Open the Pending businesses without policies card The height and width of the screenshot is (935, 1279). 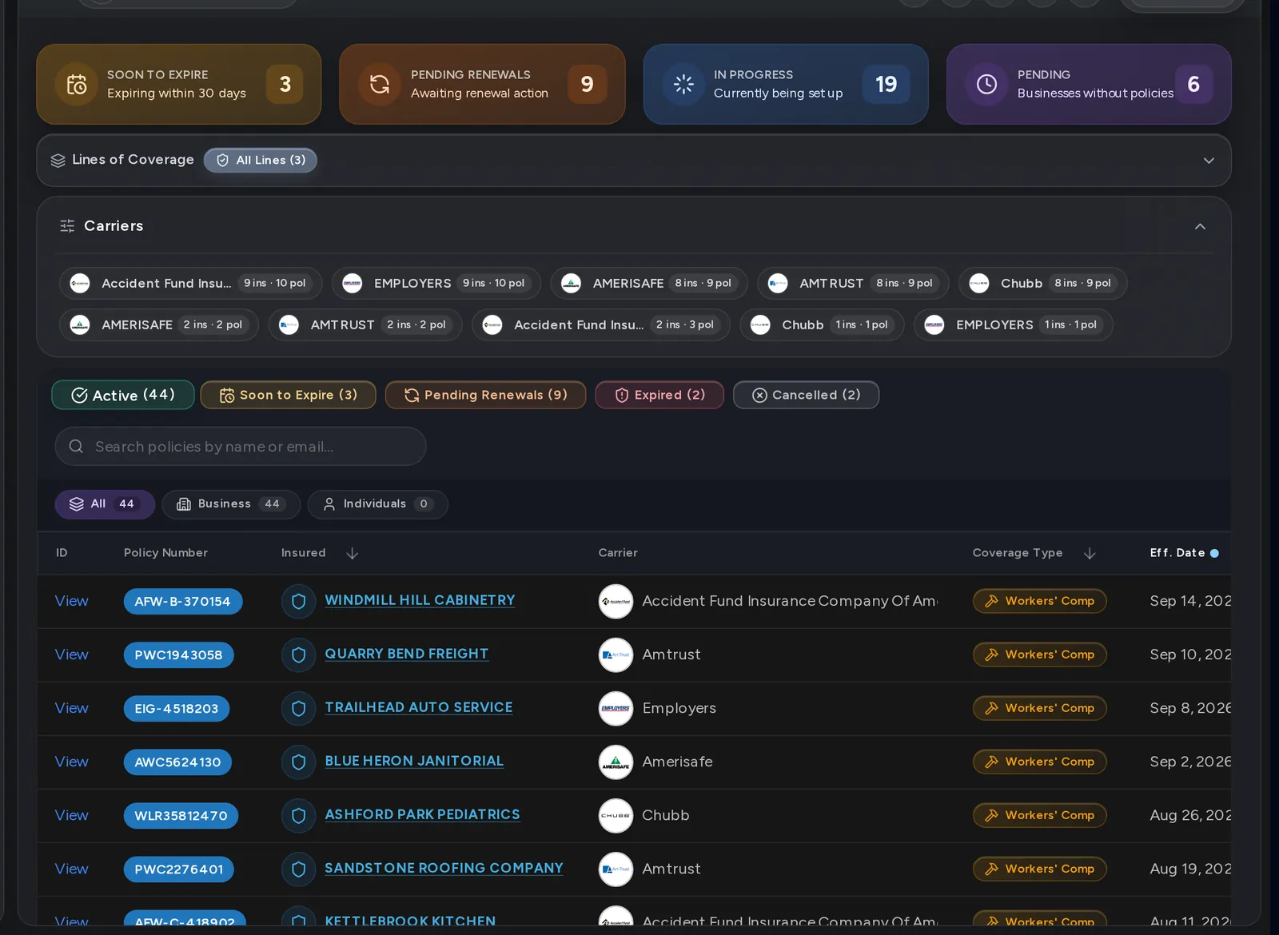1089,84
